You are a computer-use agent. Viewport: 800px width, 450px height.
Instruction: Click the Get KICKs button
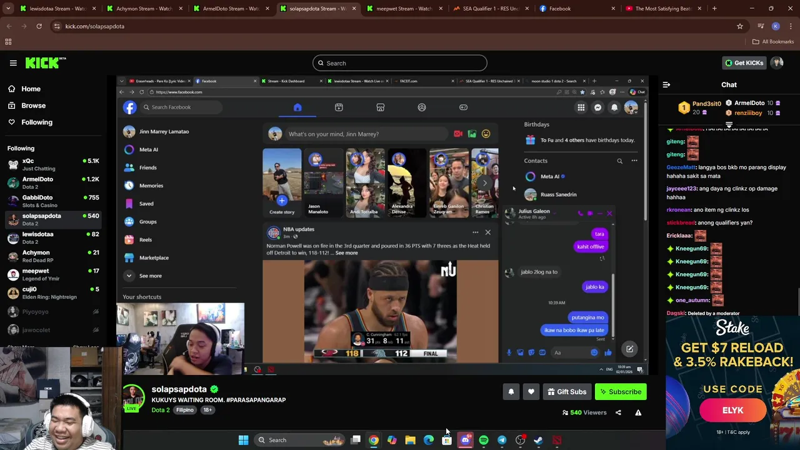[744, 62]
